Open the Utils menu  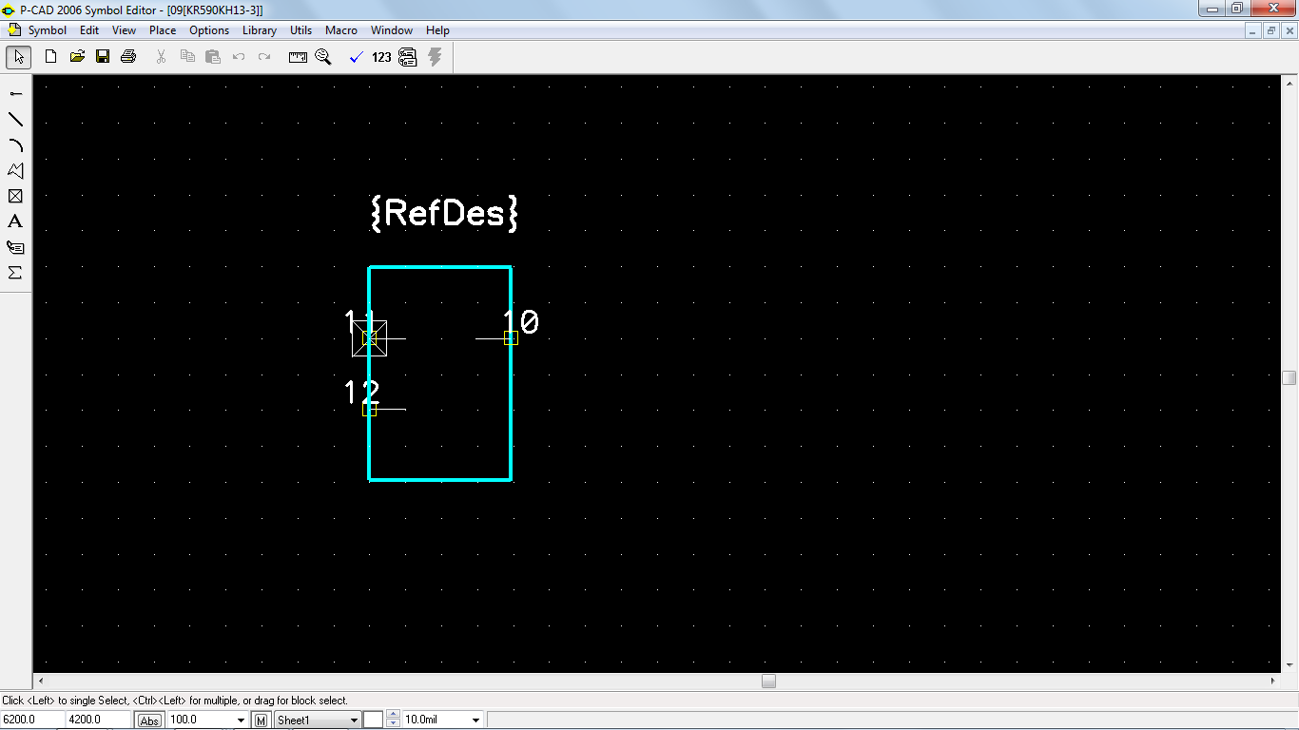pyautogui.click(x=301, y=30)
